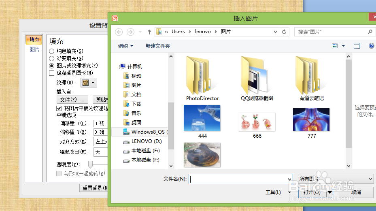Check 隐藏背景图形 checkbox

click(51, 73)
